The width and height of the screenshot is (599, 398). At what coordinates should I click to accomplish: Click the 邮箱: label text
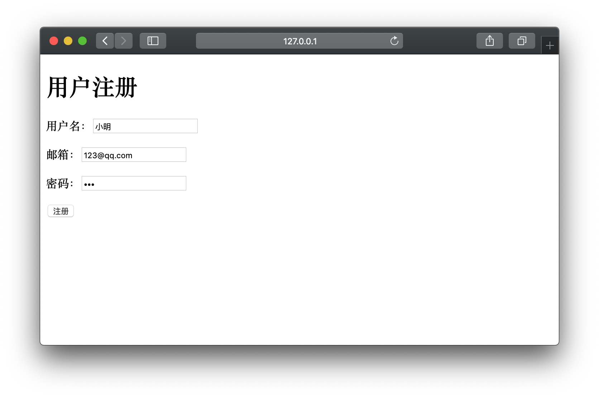click(60, 155)
